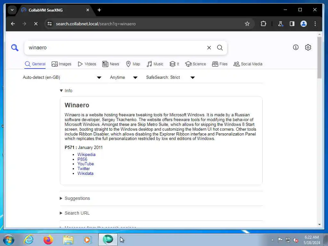
Task: Bookmark this page with star icon
Action: coord(247,24)
